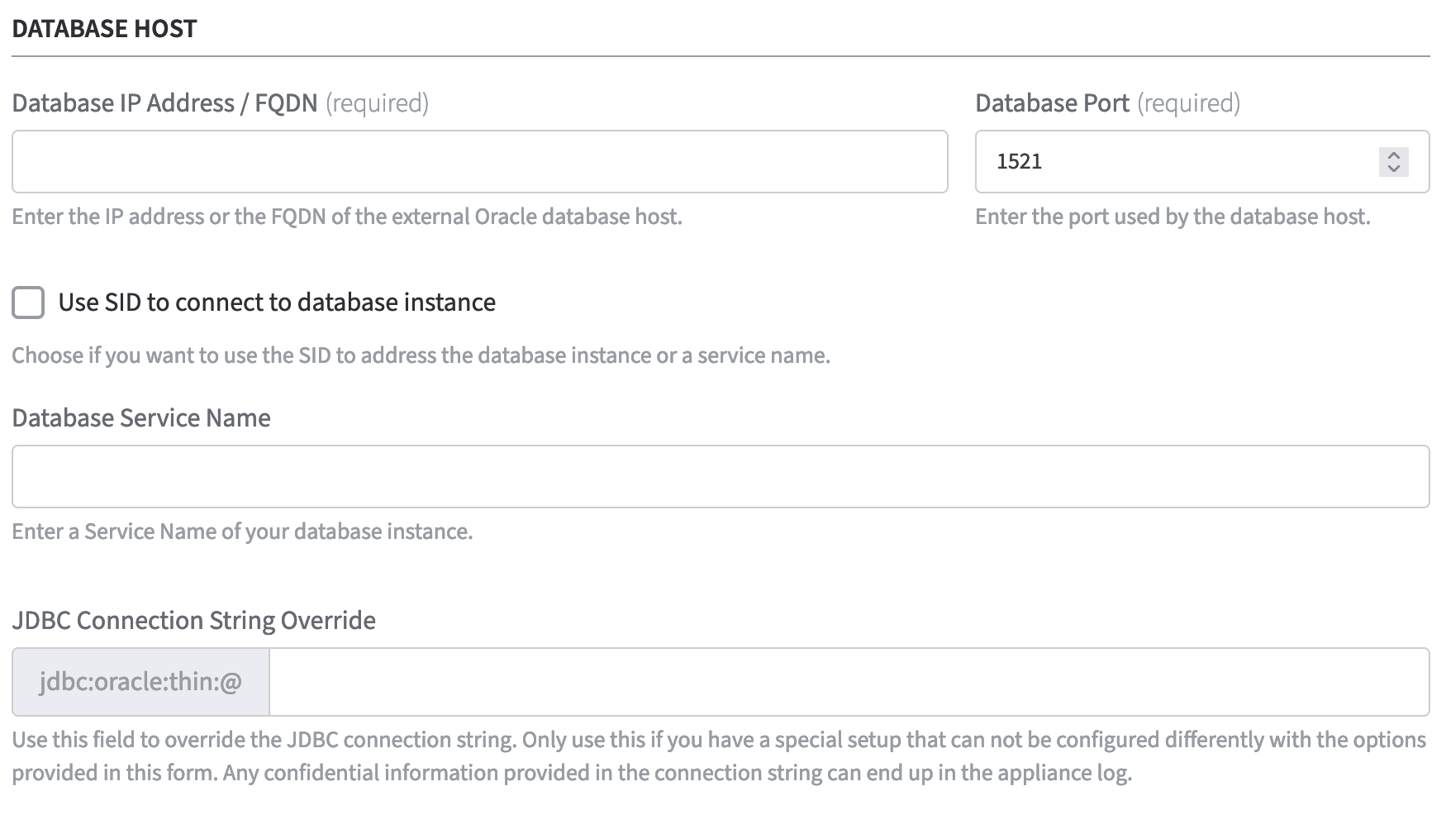1446x815 pixels.
Task: Focus the Database Port field showing 1521
Action: pos(1173,161)
